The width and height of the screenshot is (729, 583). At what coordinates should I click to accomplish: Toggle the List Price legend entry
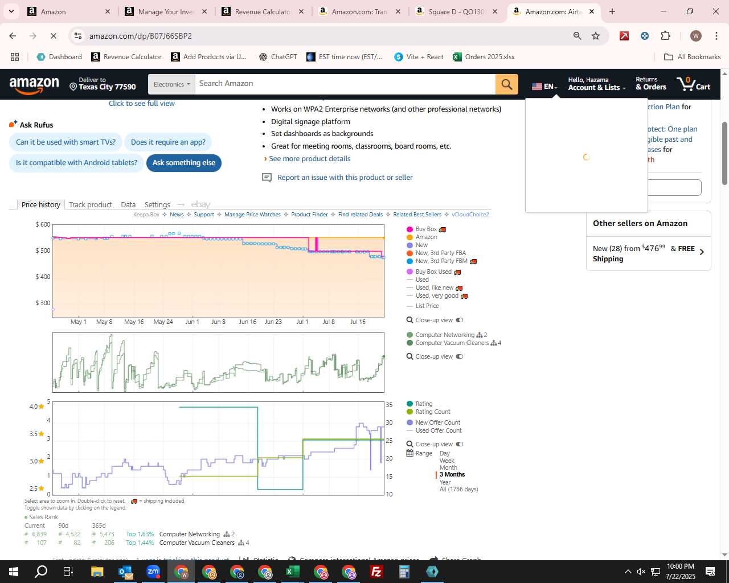point(423,306)
